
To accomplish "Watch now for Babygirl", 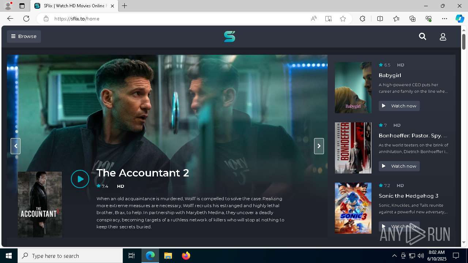I will (399, 106).
